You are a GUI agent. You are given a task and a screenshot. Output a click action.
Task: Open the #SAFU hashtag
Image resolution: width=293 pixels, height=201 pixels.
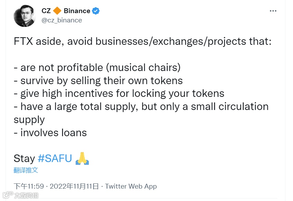click(55, 158)
